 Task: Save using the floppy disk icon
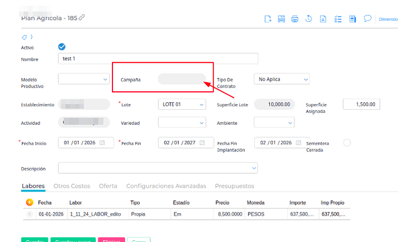click(x=281, y=19)
